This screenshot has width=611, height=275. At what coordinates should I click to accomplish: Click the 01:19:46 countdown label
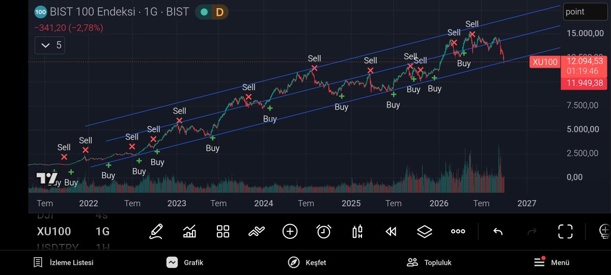point(584,71)
